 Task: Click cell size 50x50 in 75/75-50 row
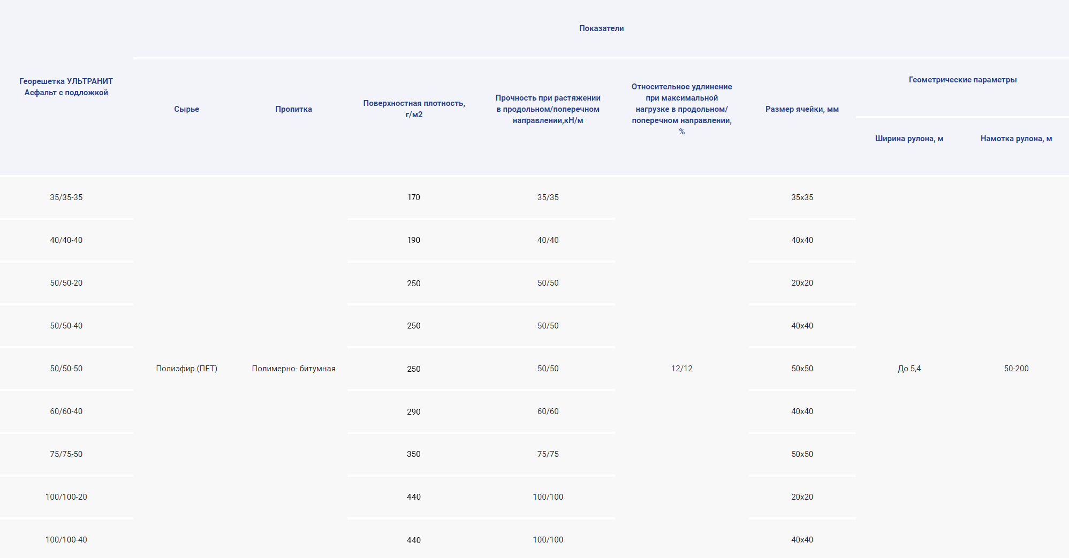pos(802,454)
